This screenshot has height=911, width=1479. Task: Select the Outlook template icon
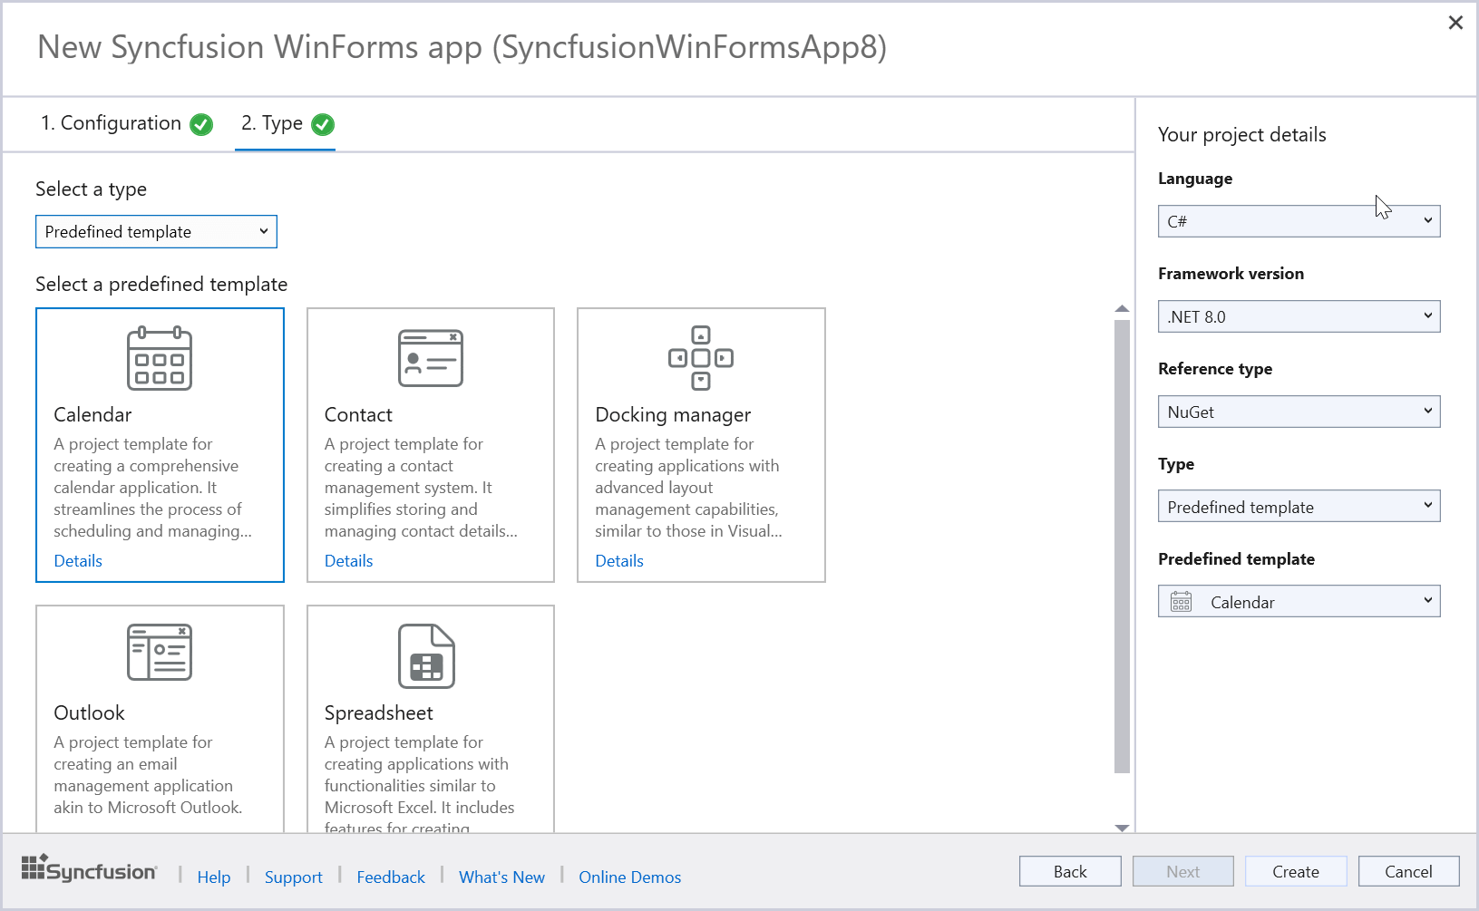160,653
